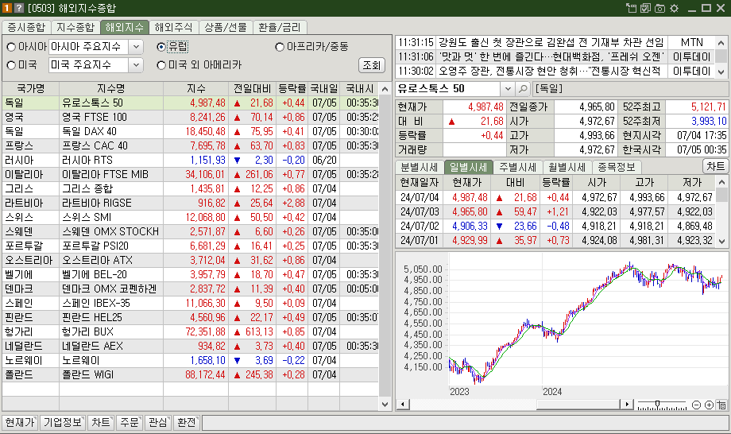Click the question mark help icon
731x434 pixels.
(x=18, y=8)
